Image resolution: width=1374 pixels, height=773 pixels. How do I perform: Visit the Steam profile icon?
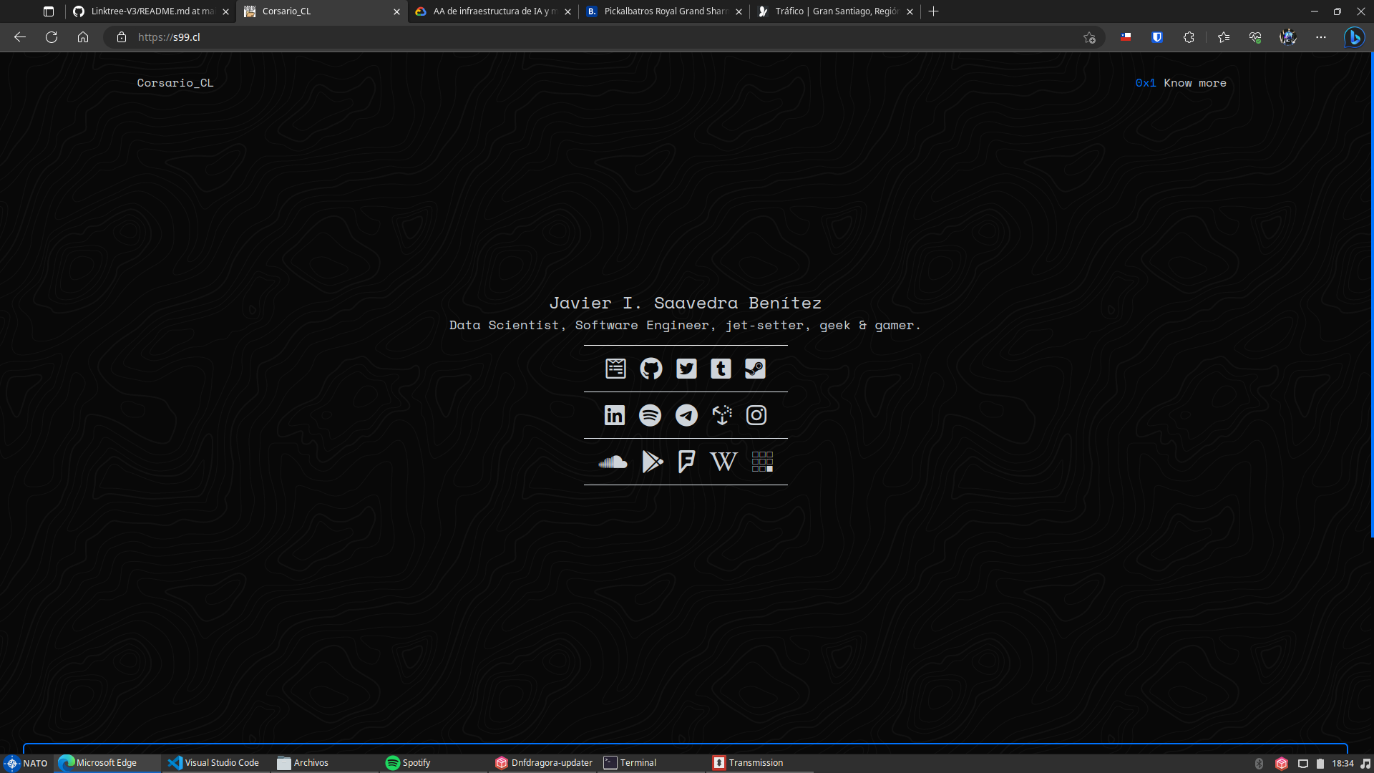(x=755, y=369)
